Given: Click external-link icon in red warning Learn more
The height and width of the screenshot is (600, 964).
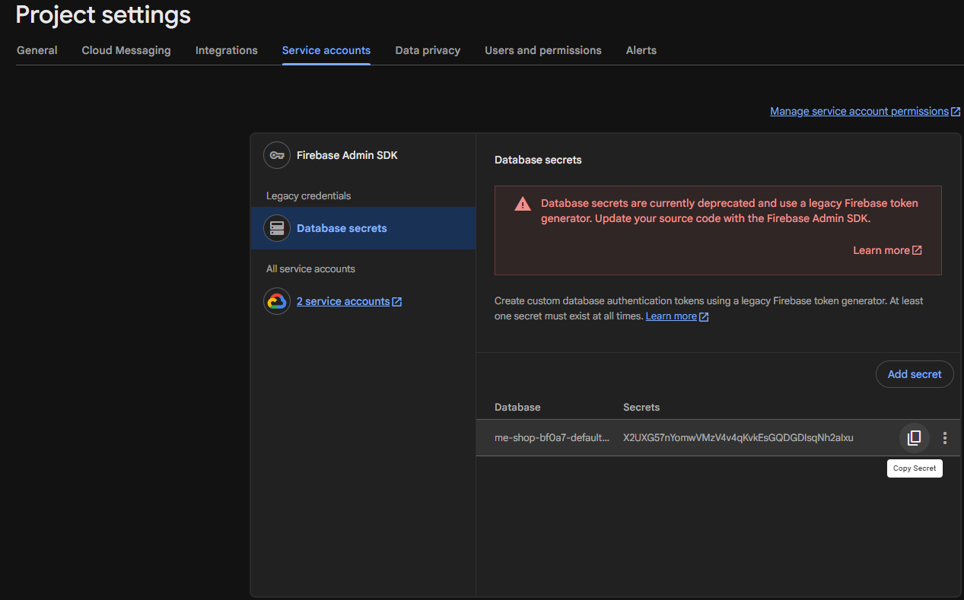Looking at the screenshot, I should (917, 250).
